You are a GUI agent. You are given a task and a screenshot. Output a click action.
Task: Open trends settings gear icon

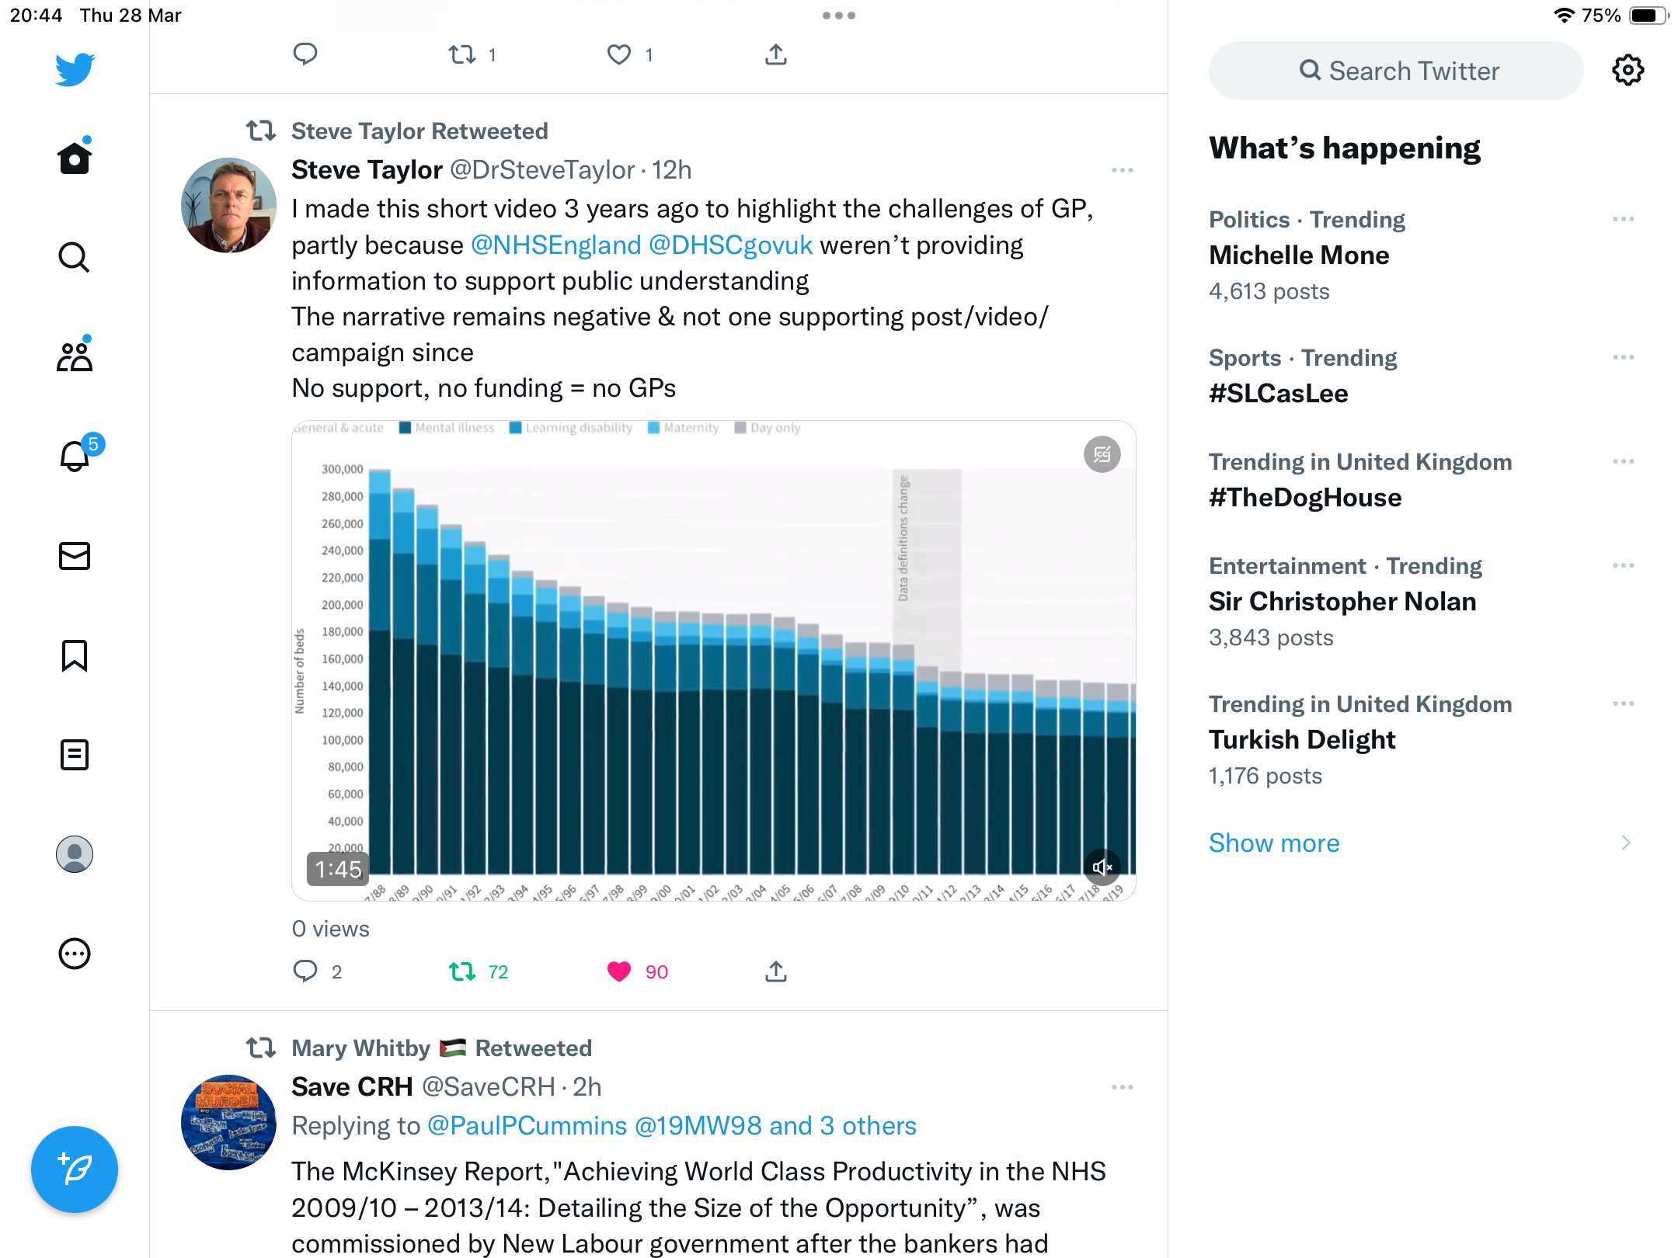pyautogui.click(x=1628, y=70)
